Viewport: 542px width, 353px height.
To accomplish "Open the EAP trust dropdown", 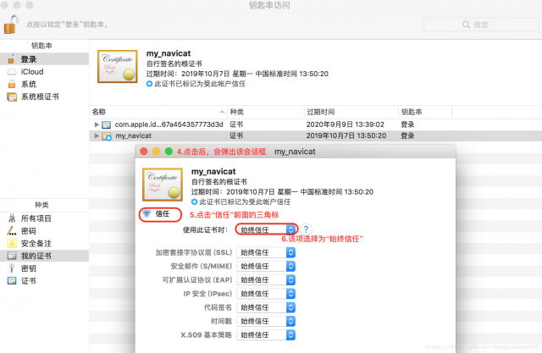I will [266, 279].
